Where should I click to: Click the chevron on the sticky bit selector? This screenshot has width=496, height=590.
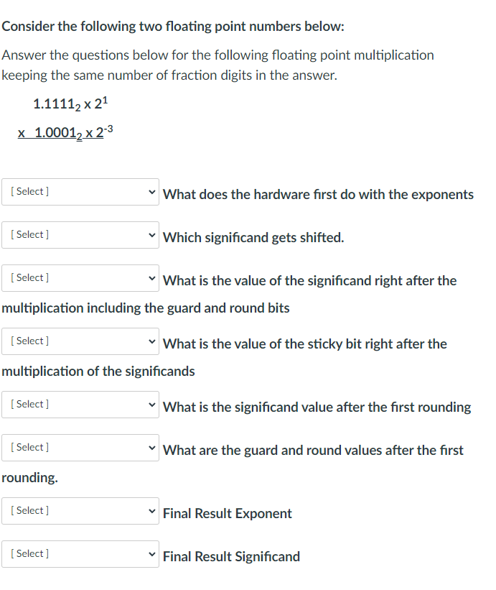151,341
